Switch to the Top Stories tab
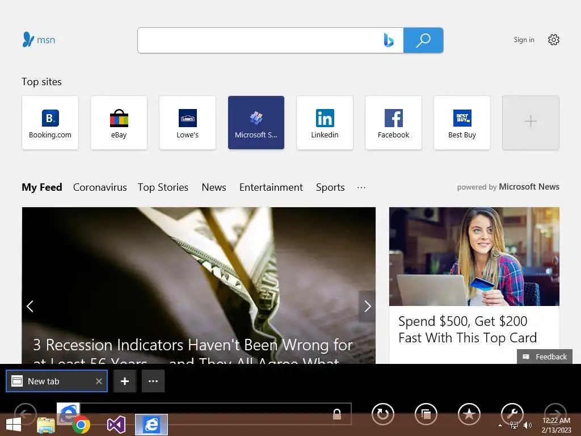The width and height of the screenshot is (581, 436). [163, 187]
